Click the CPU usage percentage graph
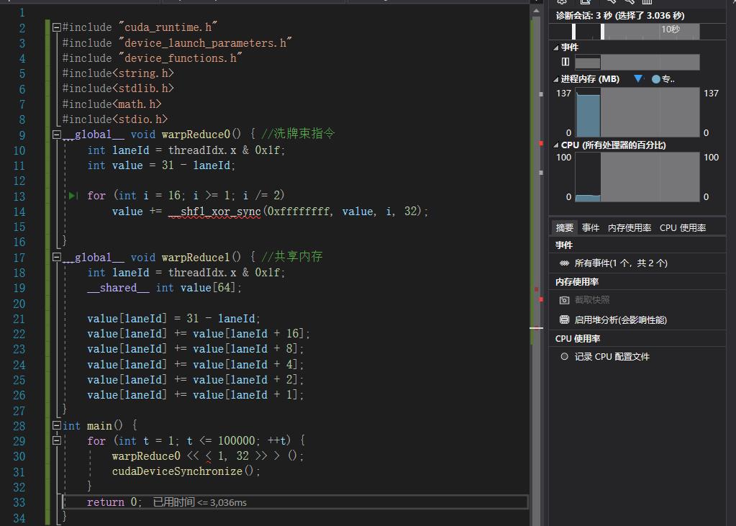 637,176
